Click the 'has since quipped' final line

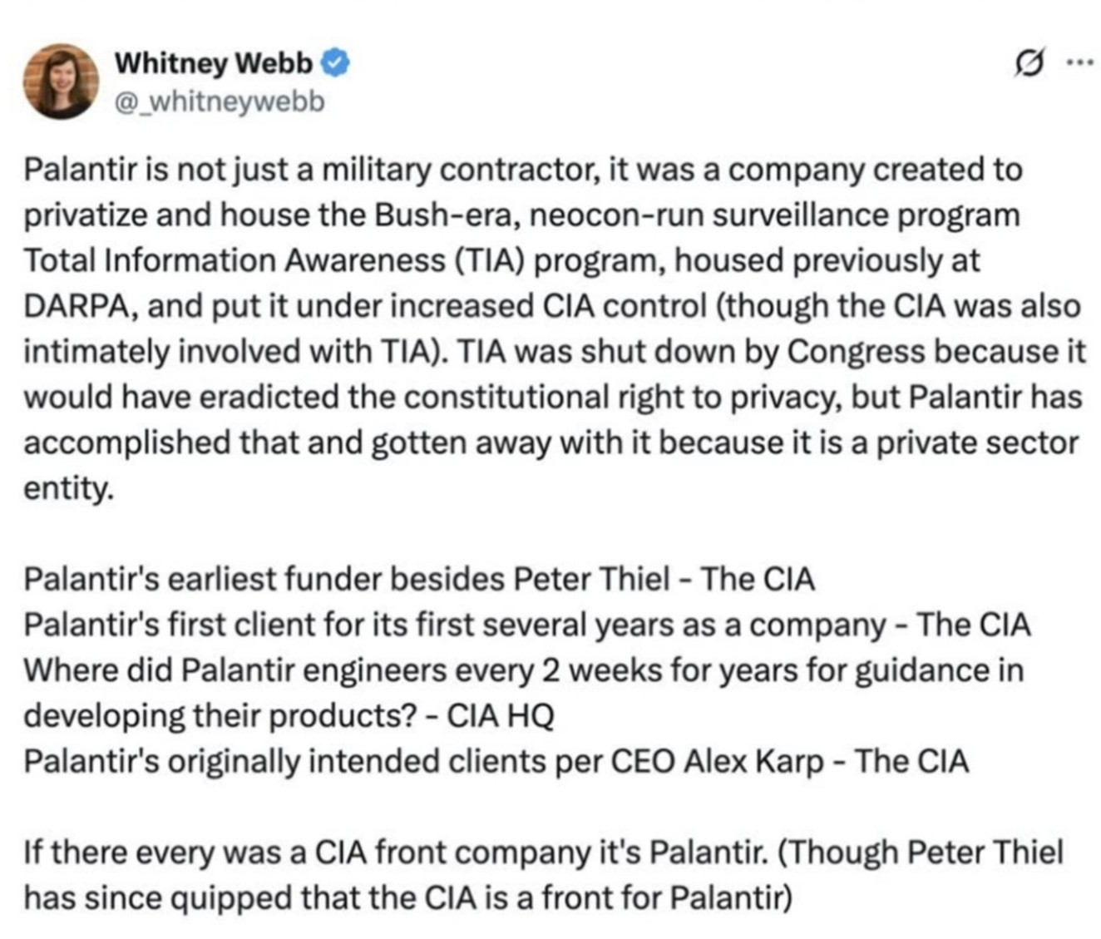pyautogui.click(x=407, y=897)
